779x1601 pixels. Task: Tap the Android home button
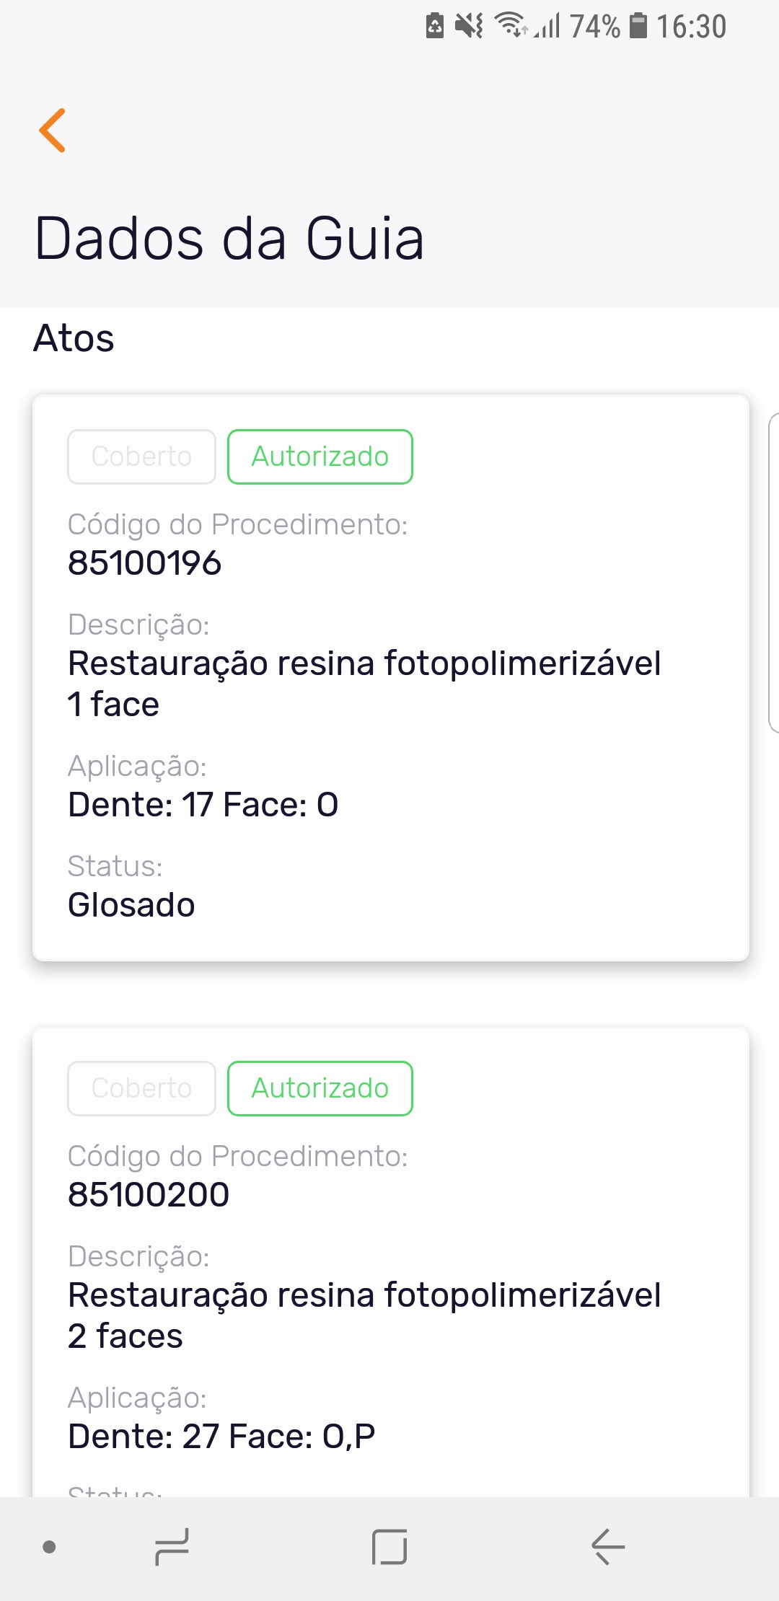[x=389, y=1547]
